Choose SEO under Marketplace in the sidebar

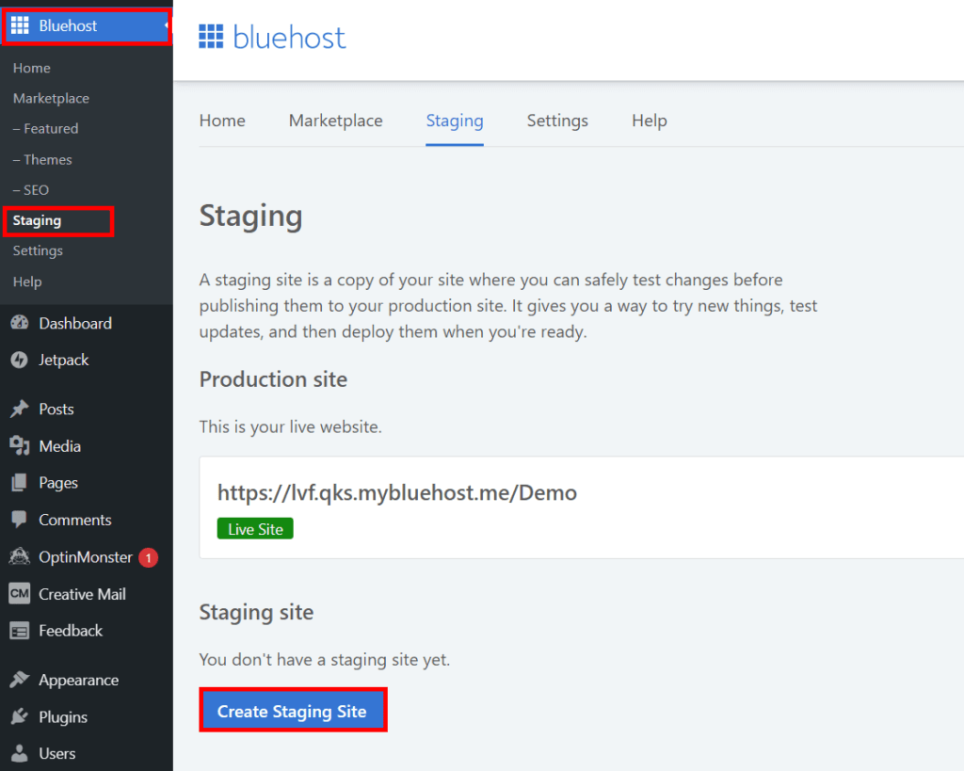31,190
